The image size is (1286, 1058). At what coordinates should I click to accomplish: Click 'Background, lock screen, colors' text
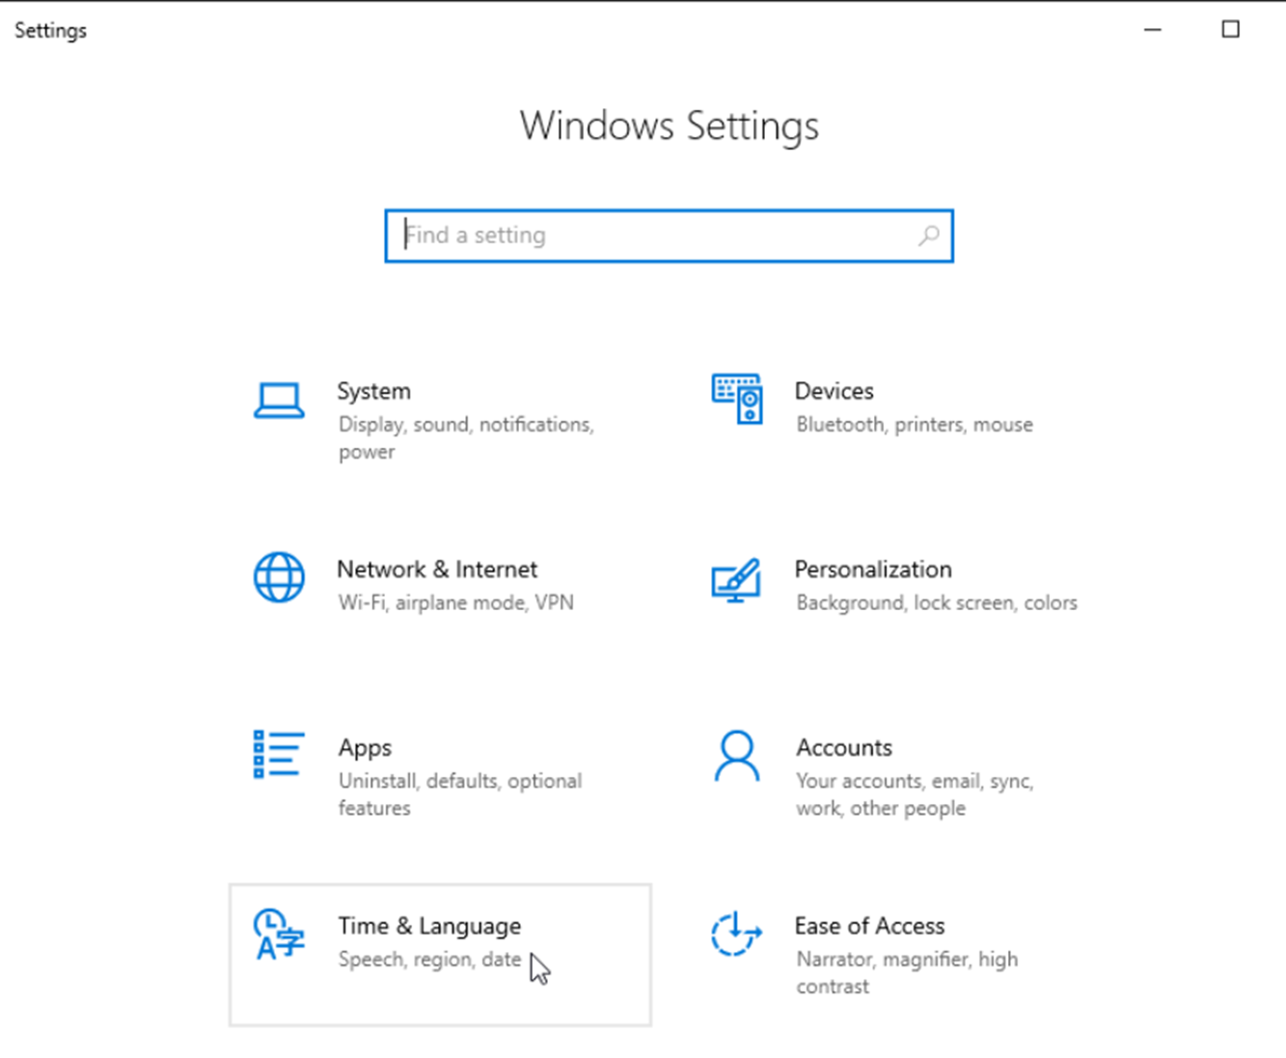[x=936, y=603]
